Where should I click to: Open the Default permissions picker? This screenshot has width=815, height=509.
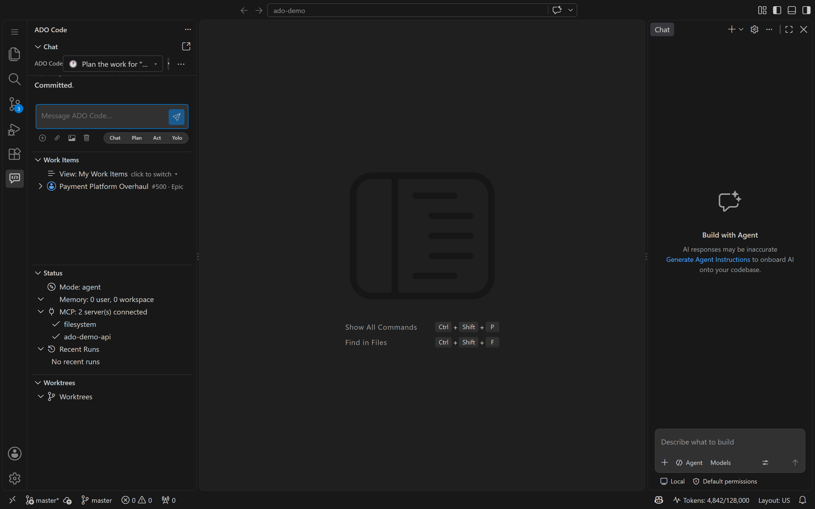point(725,481)
